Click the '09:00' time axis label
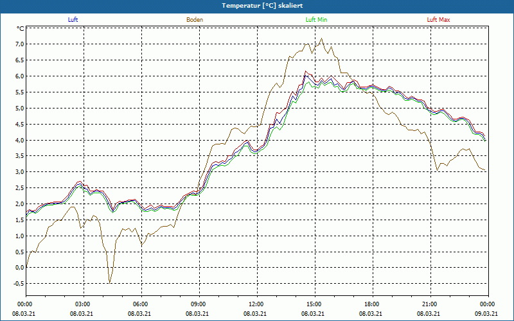The image size is (514, 321). pos(200,304)
